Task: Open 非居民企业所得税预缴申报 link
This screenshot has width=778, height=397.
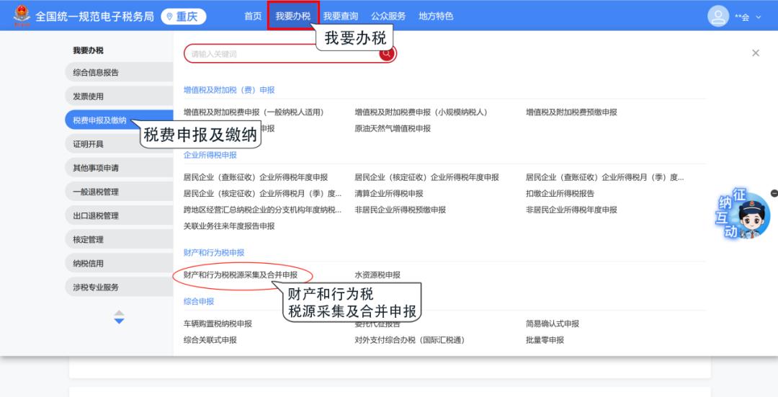Action: (x=401, y=210)
